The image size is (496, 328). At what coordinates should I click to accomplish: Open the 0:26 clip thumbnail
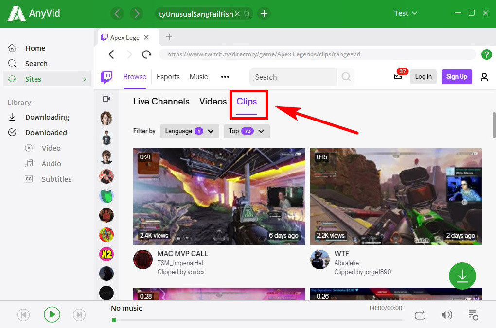(x=396, y=294)
